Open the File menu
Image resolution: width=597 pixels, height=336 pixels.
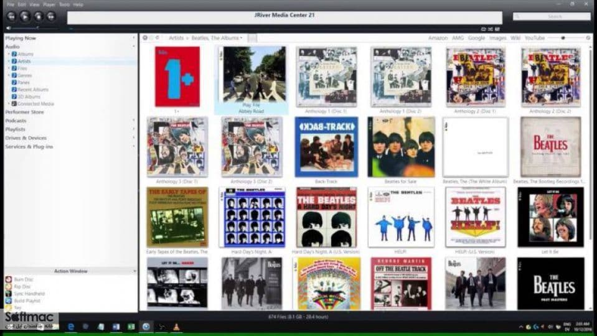point(11,4)
